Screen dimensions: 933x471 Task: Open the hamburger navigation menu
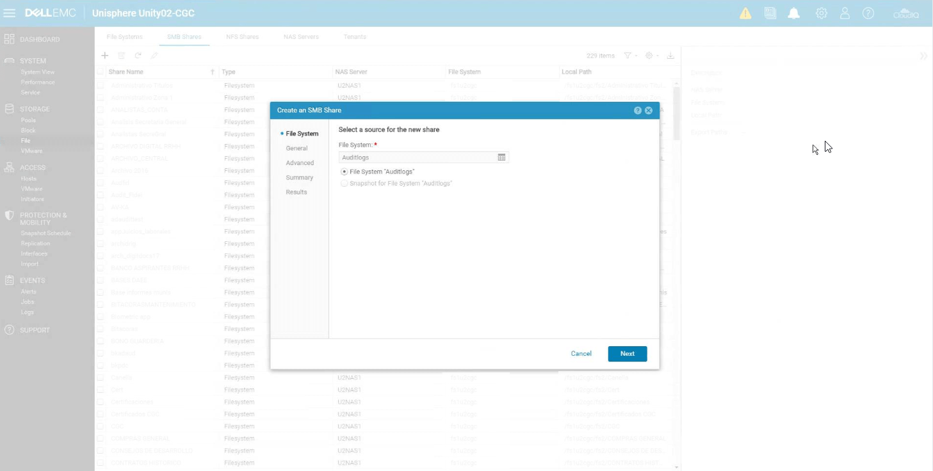(10, 13)
